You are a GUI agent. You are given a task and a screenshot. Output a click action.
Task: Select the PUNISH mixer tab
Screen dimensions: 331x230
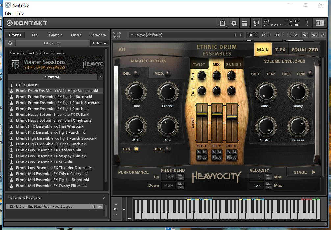(234, 64)
